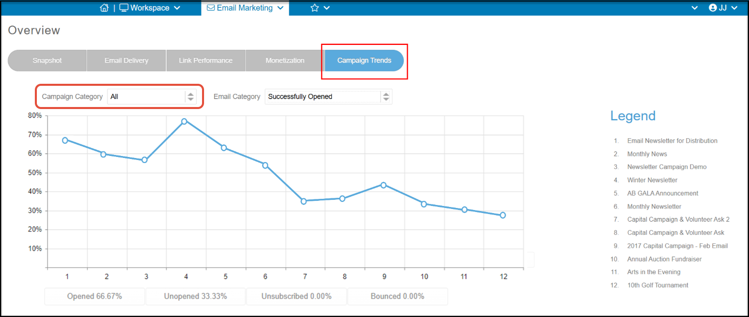Click the Email Marketing envelope icon
749x317 pixels.
coord(211,8)
